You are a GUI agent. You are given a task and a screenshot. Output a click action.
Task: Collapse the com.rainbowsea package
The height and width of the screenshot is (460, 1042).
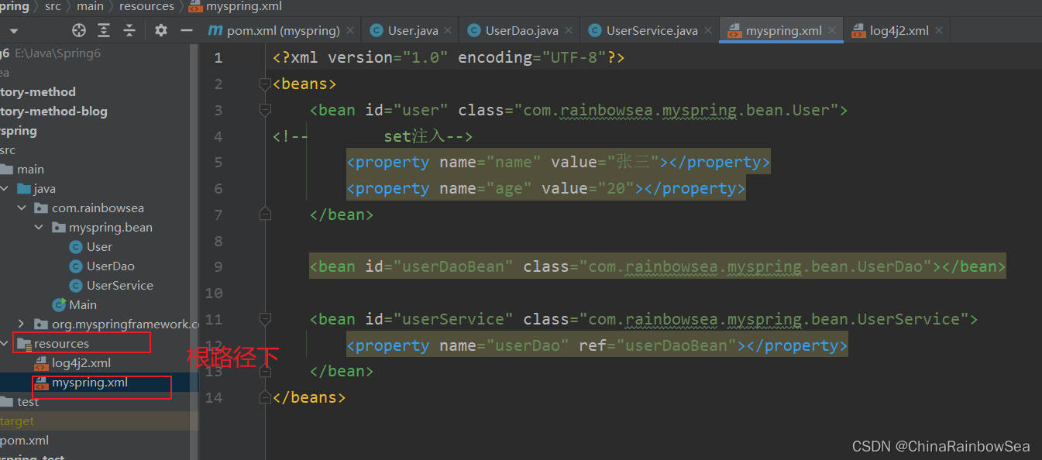click(22, 208)
